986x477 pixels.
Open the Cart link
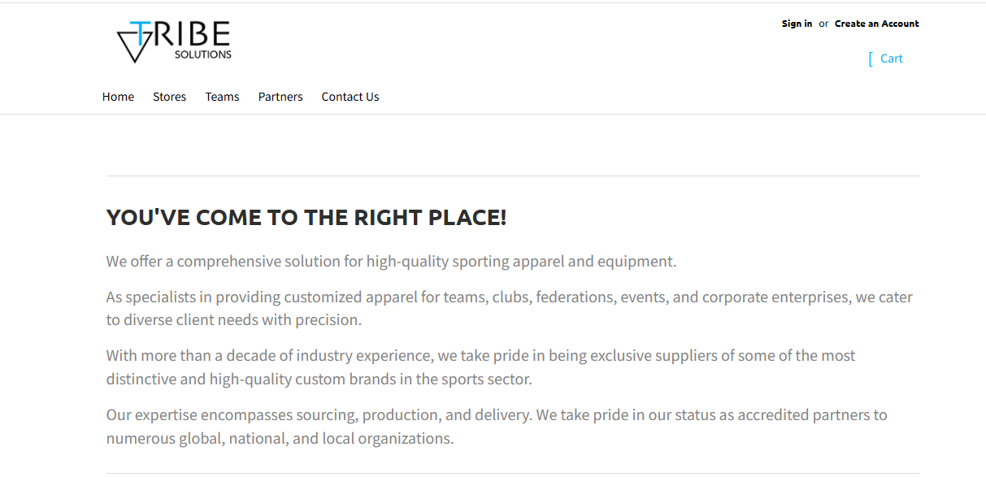point(891,59)
